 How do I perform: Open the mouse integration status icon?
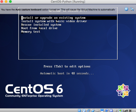point(116,110)
